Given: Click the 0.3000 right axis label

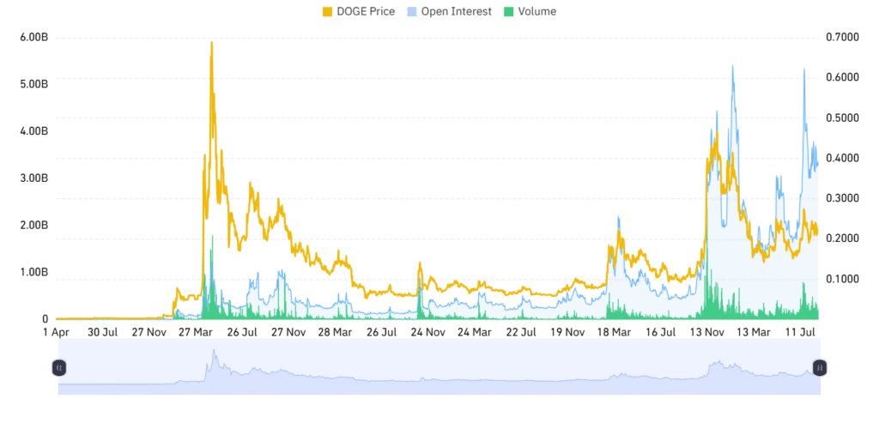Looking at the screenshot, I should pos(842,198).
